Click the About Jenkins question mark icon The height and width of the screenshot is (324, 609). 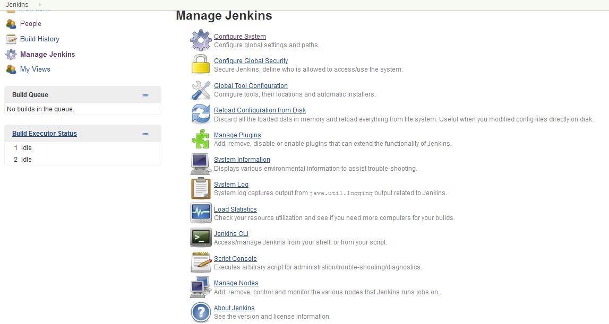pos(201,312)
